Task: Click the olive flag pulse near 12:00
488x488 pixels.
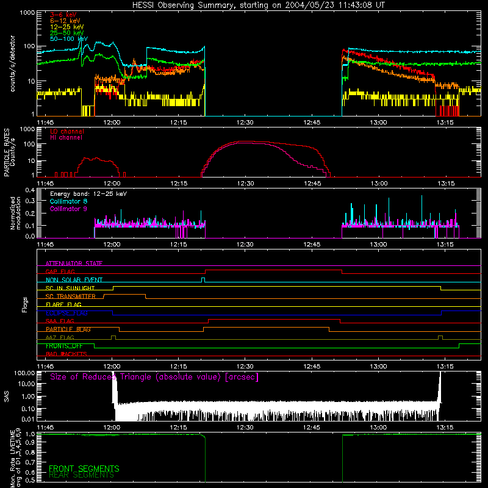Action: (x=113, y=338)
